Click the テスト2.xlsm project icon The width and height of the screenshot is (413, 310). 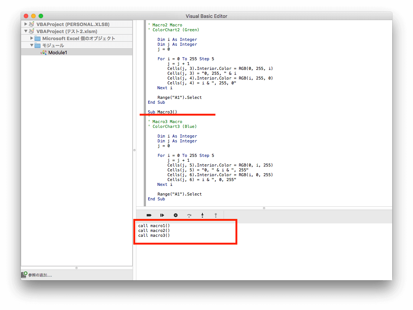pos(31,31)
